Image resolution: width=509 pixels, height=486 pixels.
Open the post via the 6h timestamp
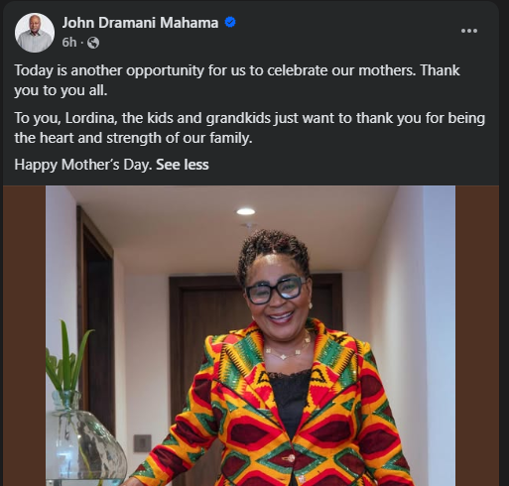(x=69, y=43)
